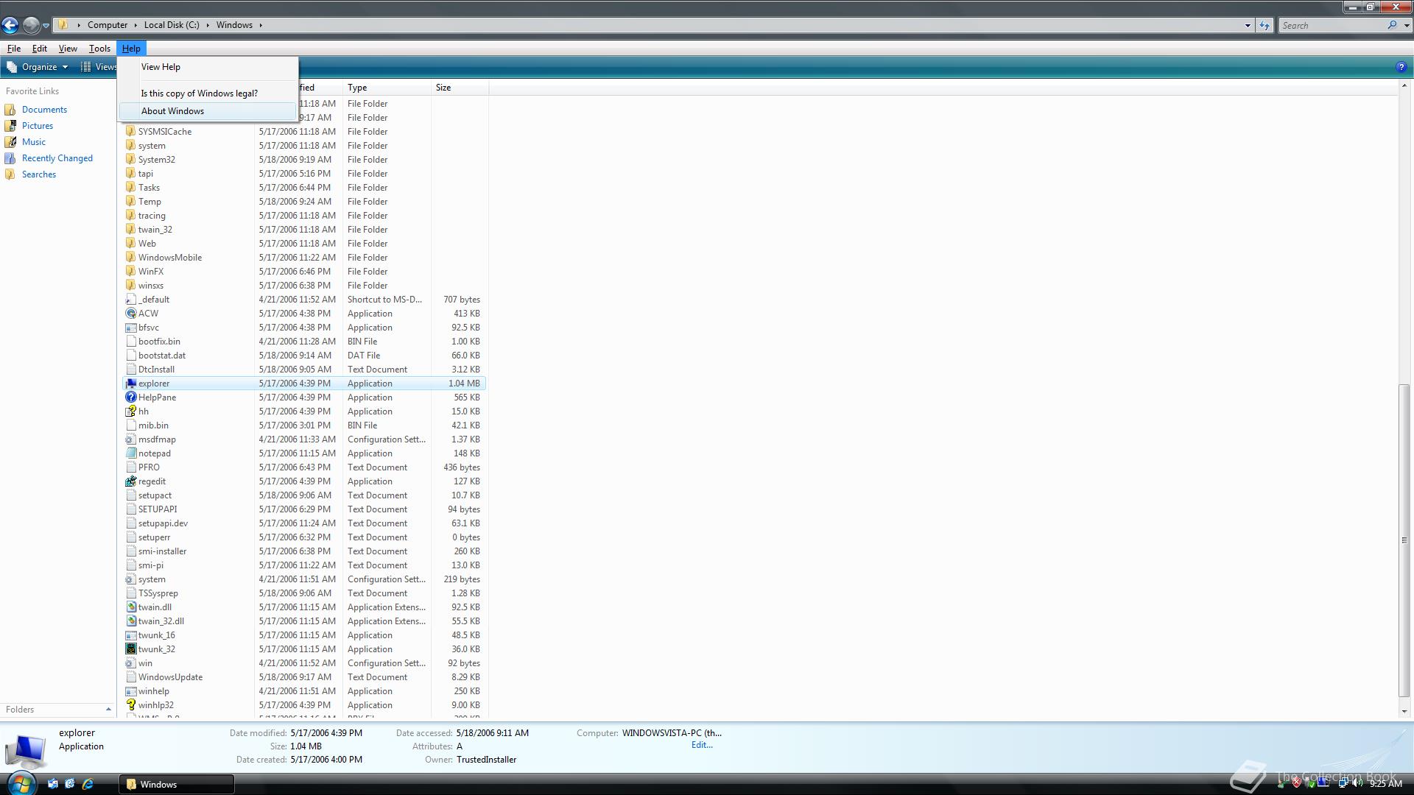Open the Tools menu
This screenshot has width=1414, height=795.
point(99,49)
